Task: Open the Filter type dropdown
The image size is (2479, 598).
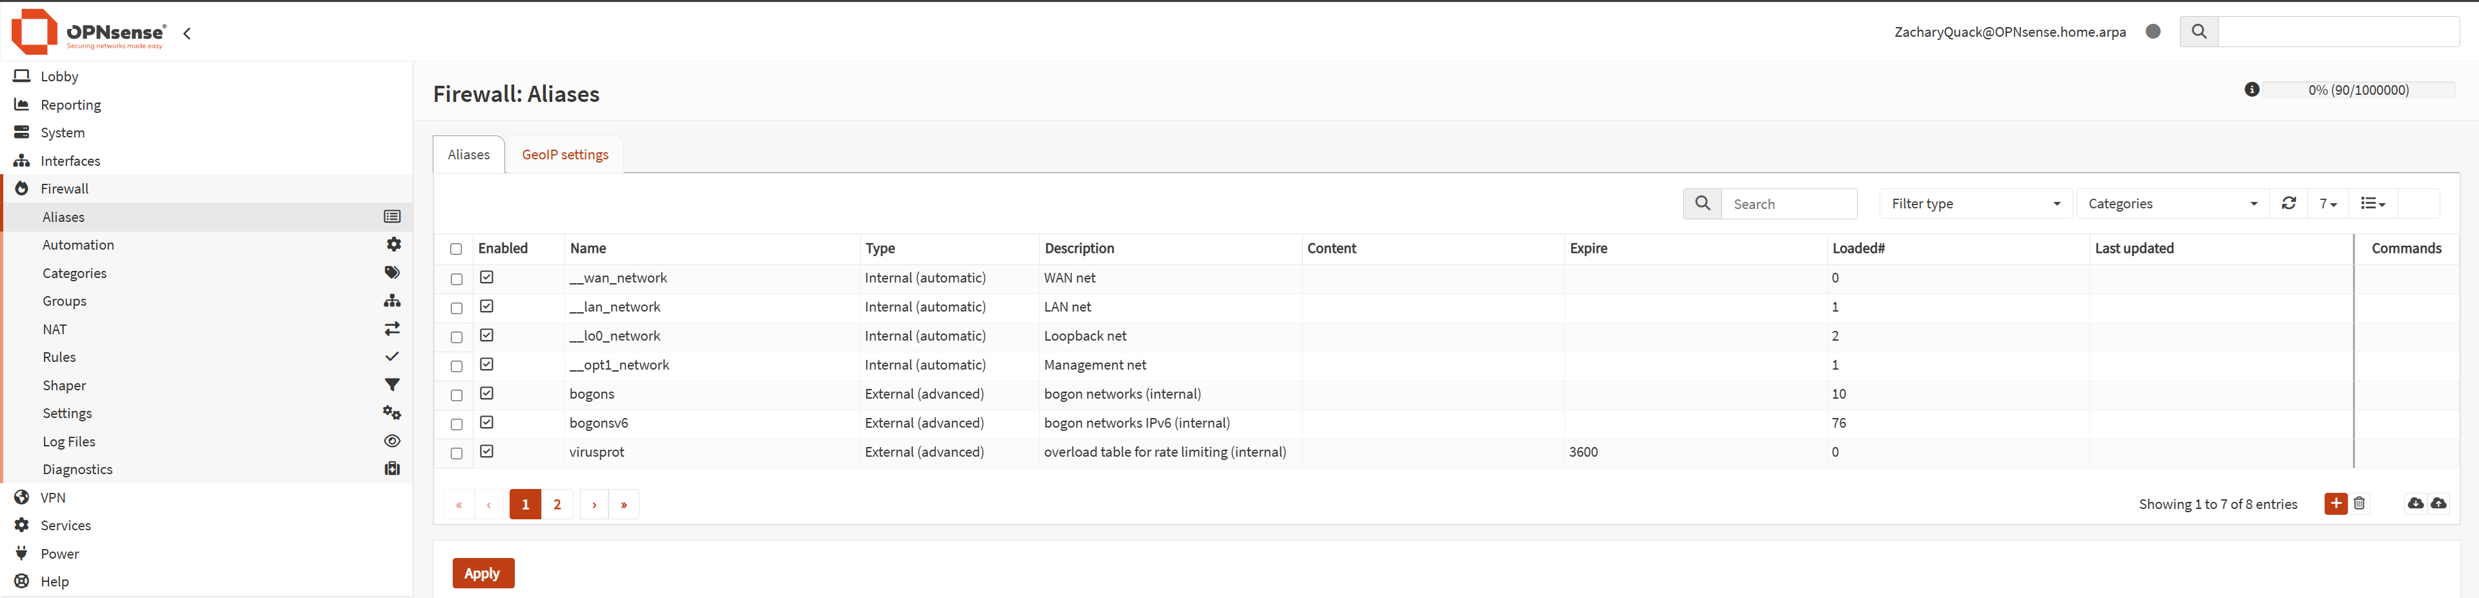Action: click(x=1975, y=204)
